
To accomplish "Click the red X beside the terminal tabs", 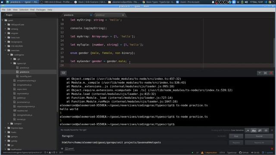I will [x=272, y=149].
